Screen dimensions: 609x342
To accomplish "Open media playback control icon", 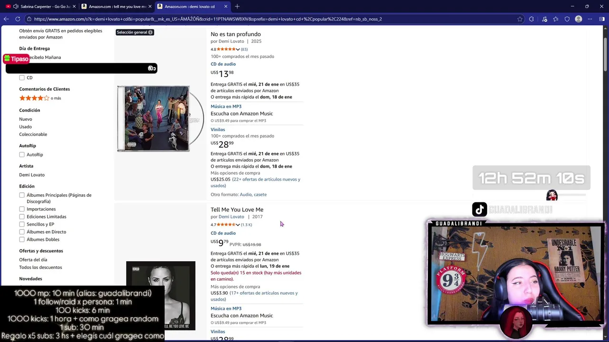I will [544, 19].
